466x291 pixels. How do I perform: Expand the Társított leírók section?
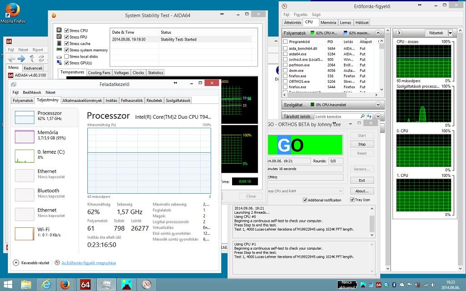[378, 116]
